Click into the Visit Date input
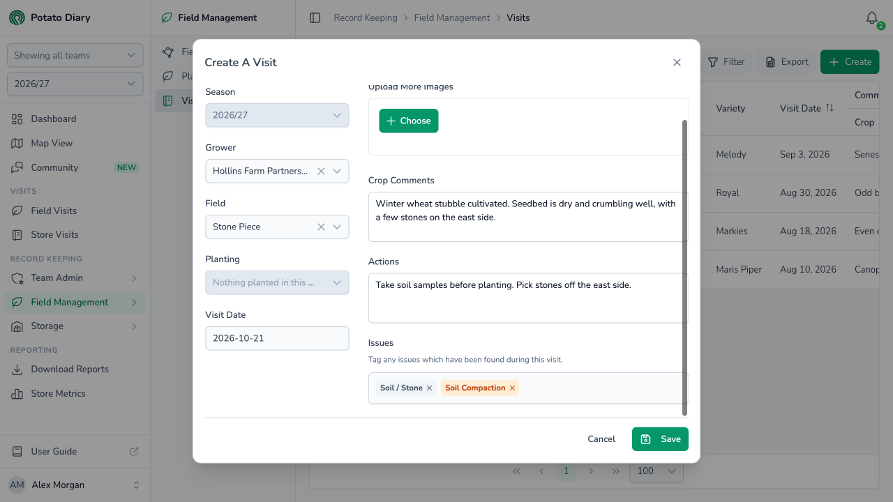 point(277,338)
